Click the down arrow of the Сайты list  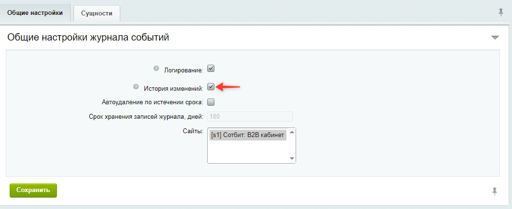pyautogui.click(x=292, y=158)
